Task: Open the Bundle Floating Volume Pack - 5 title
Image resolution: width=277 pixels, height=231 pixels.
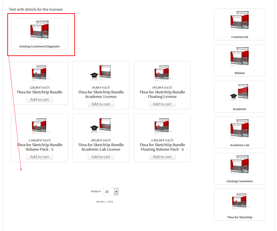Action: pyautogui.click(x=162, y=147)
